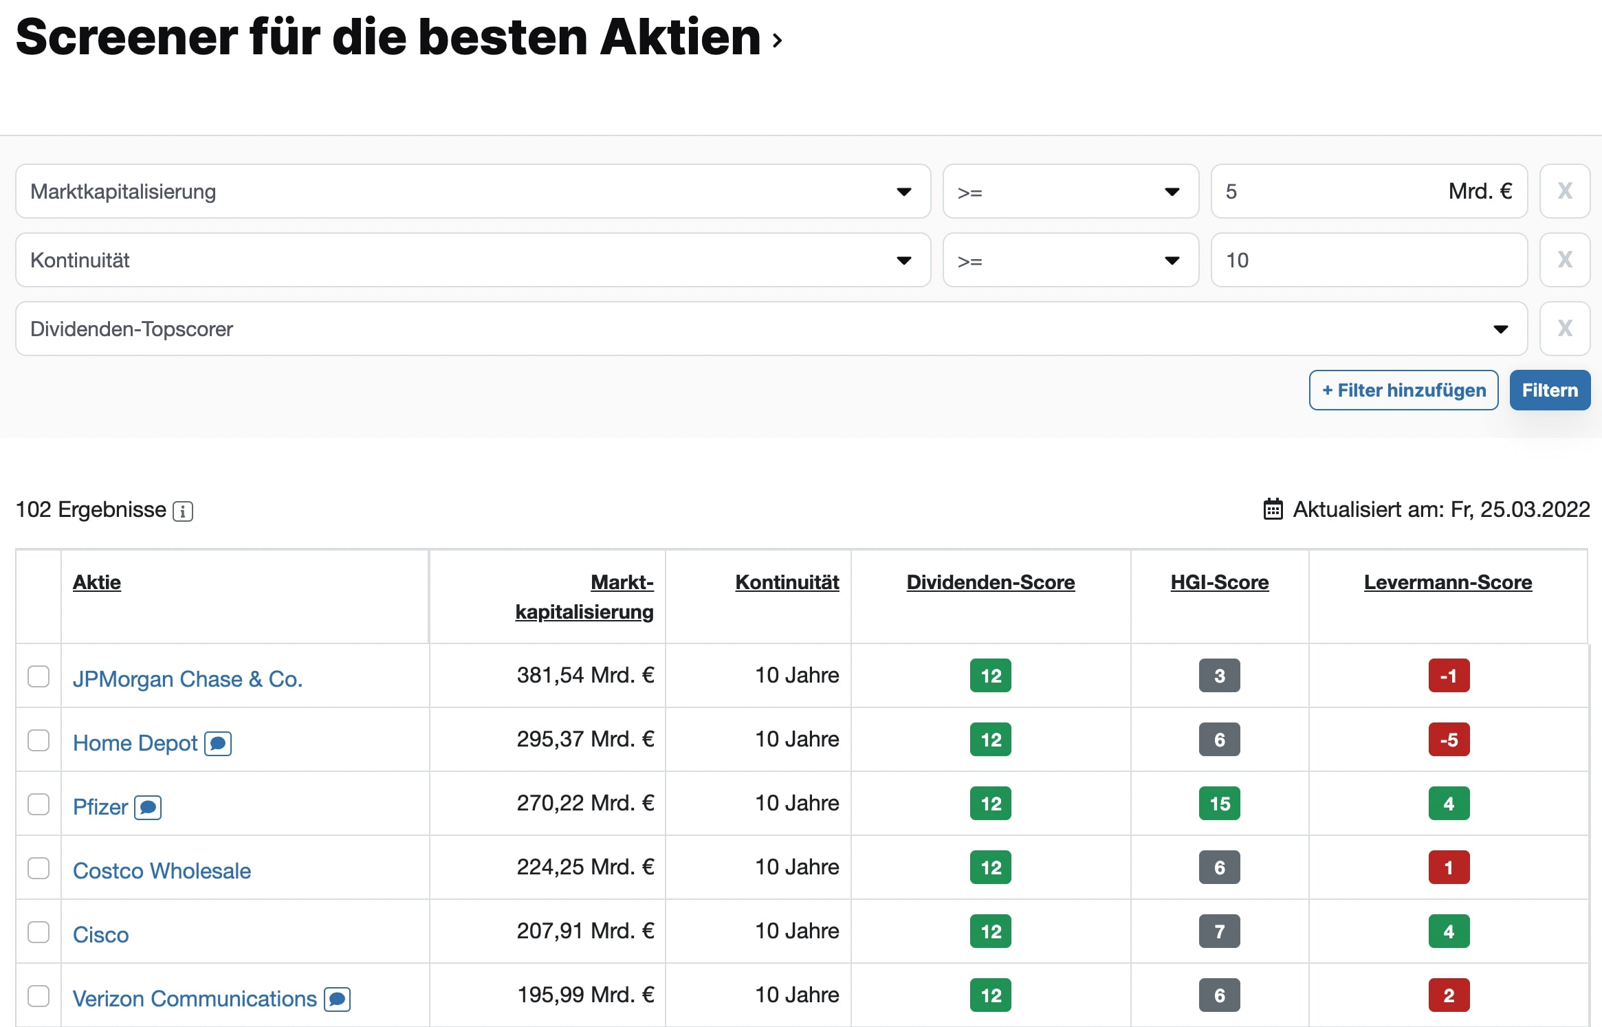Sort by Marktkapitalisierung column header
This screenshot has width=1602, height=1027.
click(584, 597)
